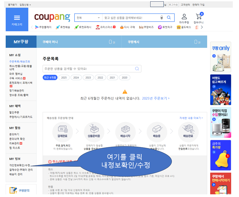The width and height of the screenshot is (239, 197).
Task: Open 2025년 주문보기 link
Action: [156, 98]
